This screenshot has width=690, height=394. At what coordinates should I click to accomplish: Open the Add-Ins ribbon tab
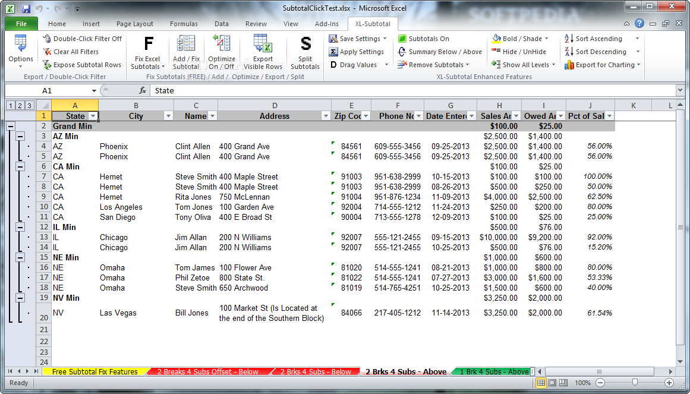pyautogui.click(x=327, y=24)
